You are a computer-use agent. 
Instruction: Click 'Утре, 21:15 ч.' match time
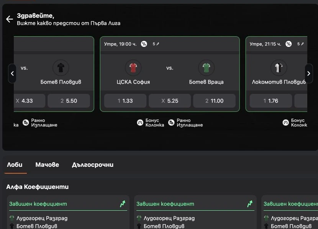[265, 44]
